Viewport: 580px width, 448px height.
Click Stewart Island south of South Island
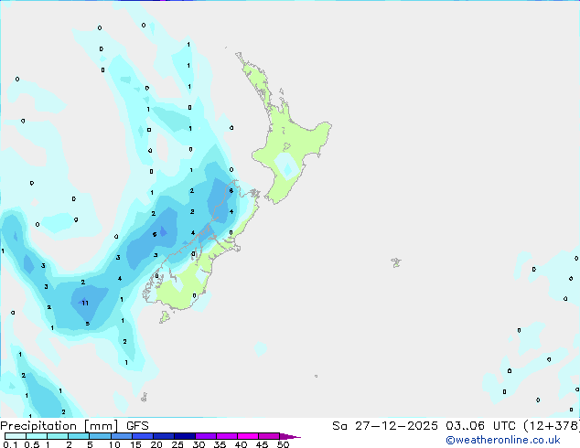point(165,316)
